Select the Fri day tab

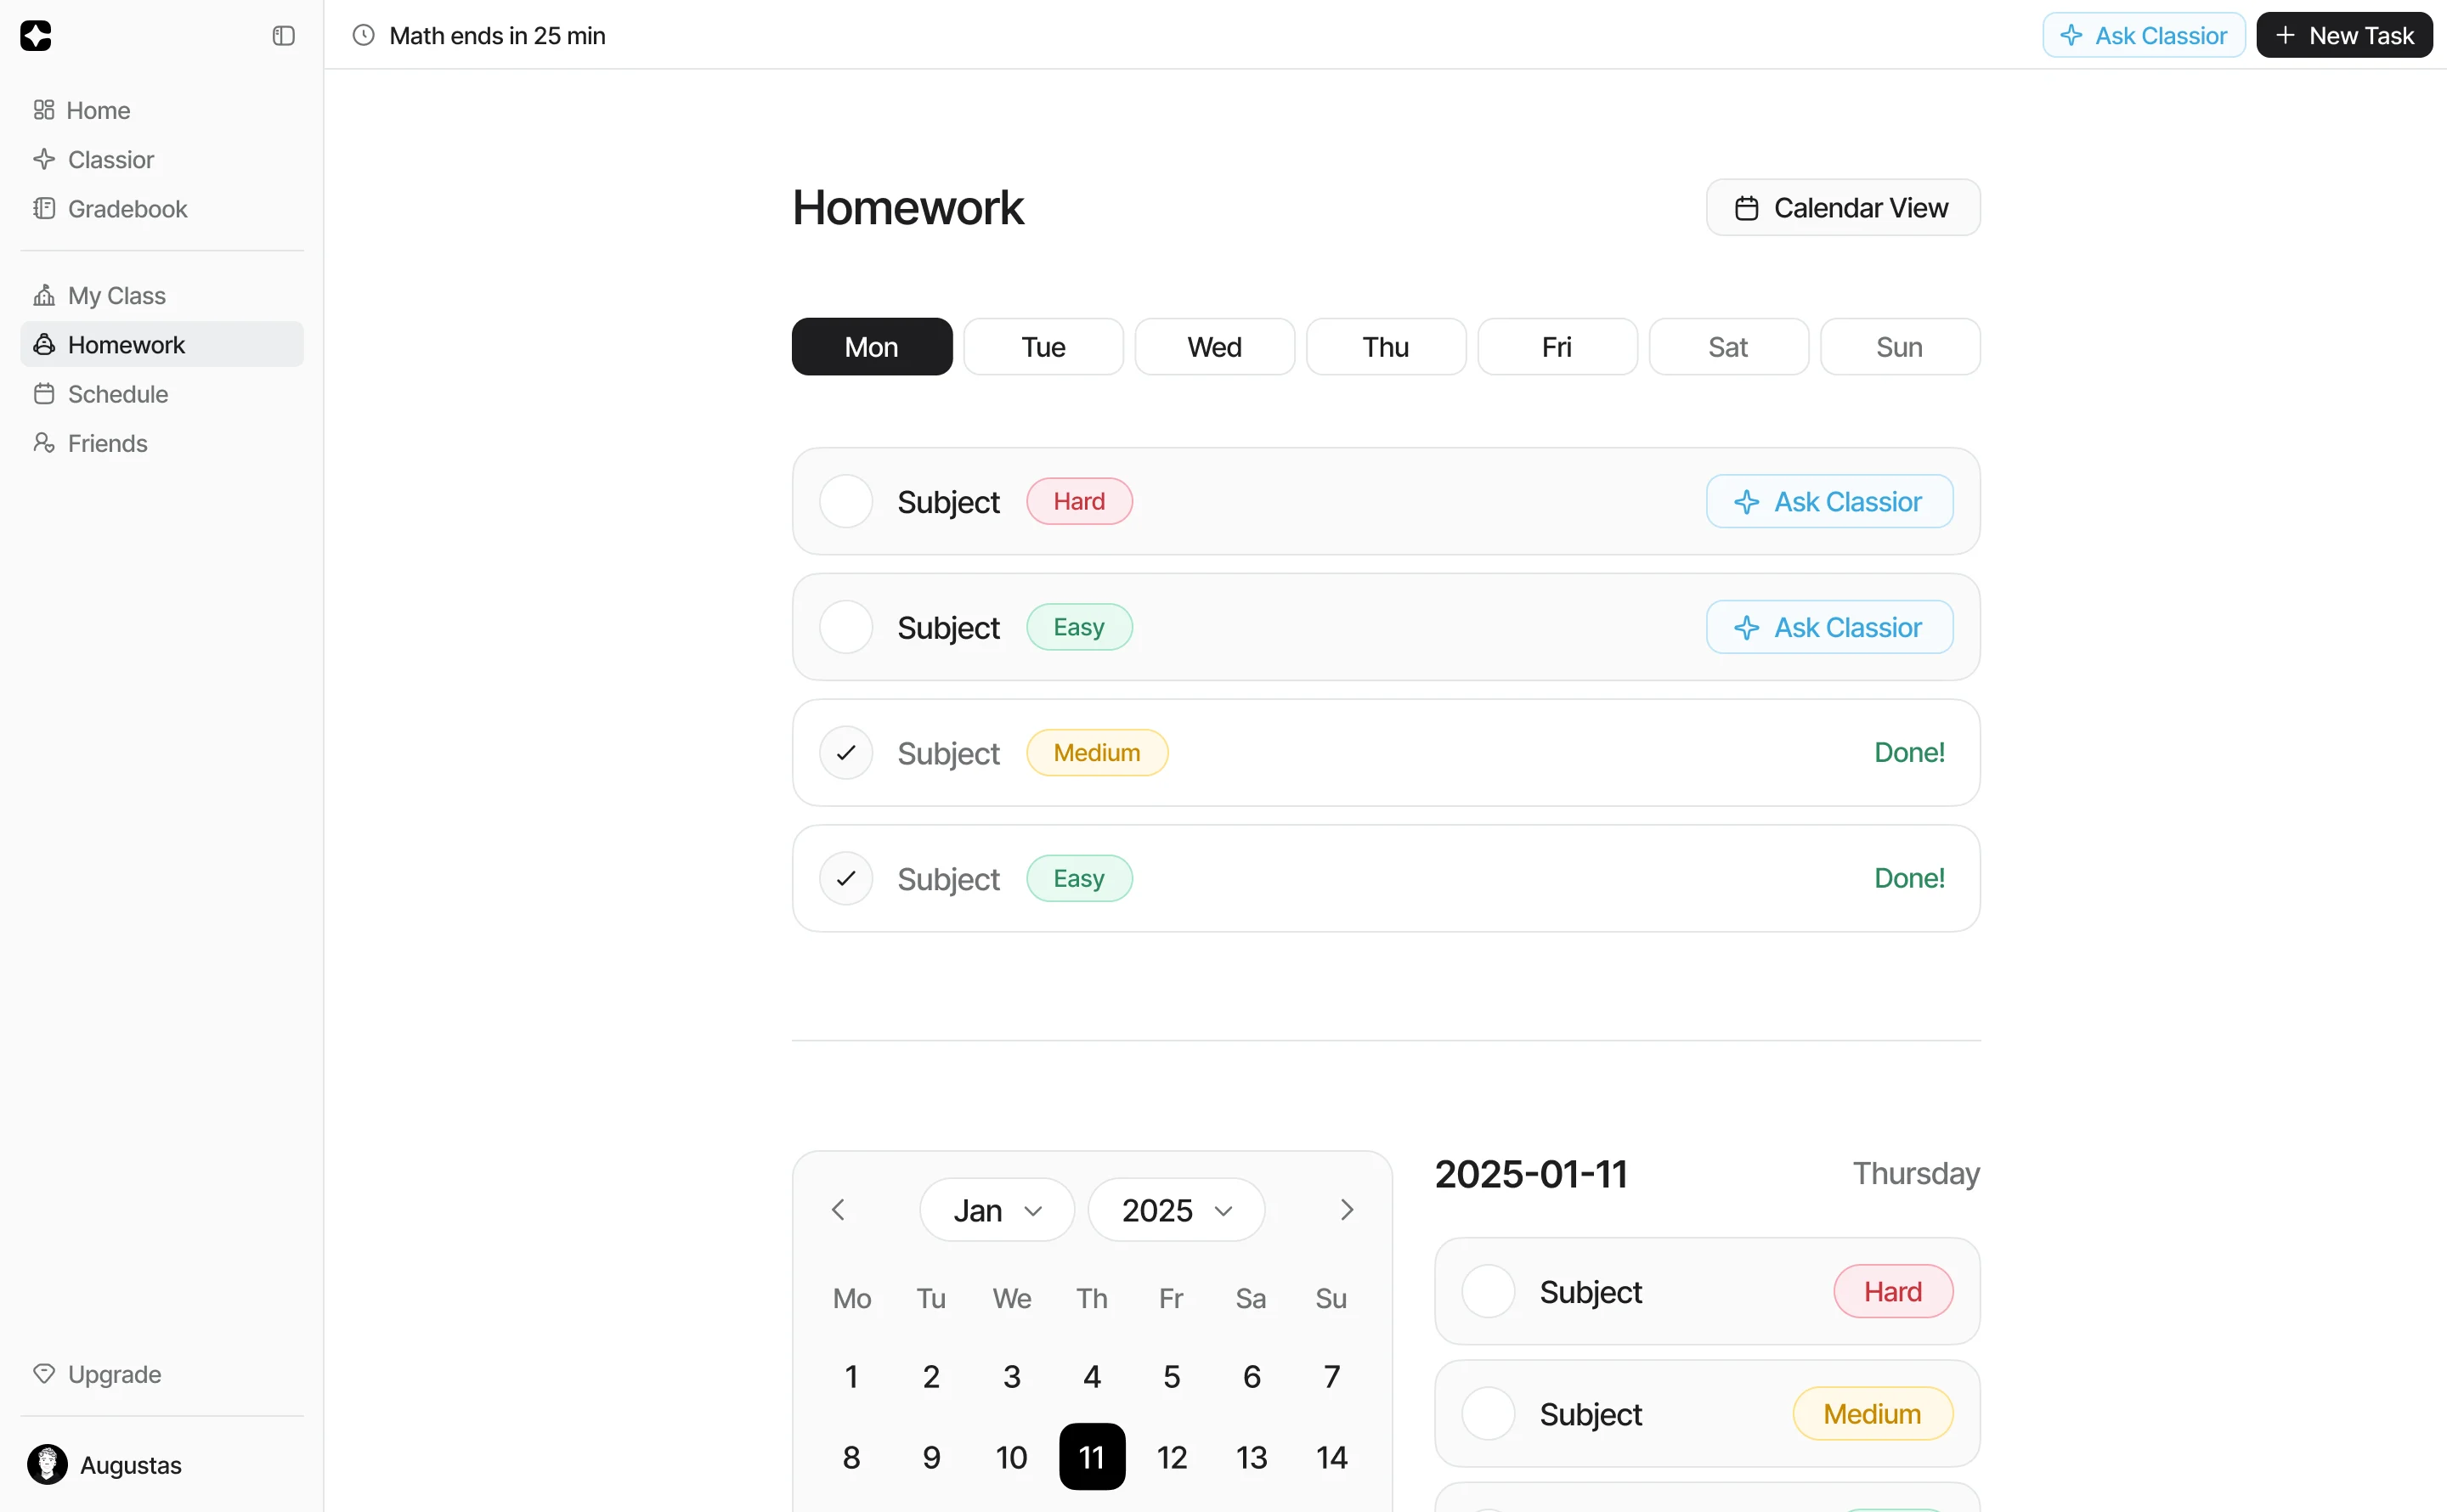coord(1556,347)
